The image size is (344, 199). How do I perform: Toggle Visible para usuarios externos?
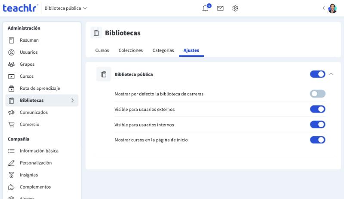pos(317,109)
